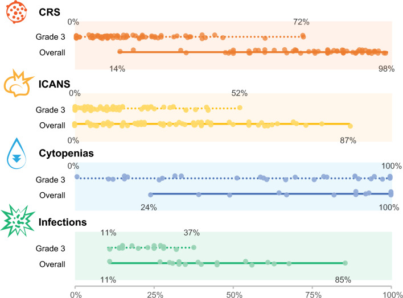Click the 72% CRS Grade 3 maximum label
The width and height of the screenshot is (403, 298).
click(301, 23)
